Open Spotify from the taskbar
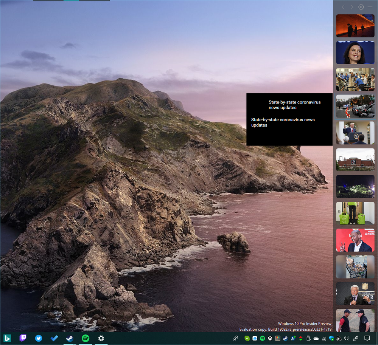The image size is (378, 345). click(x=86, y=338)
